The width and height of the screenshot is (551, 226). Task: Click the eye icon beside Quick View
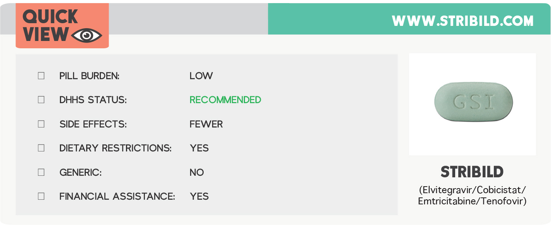click(x=87, y=36)
